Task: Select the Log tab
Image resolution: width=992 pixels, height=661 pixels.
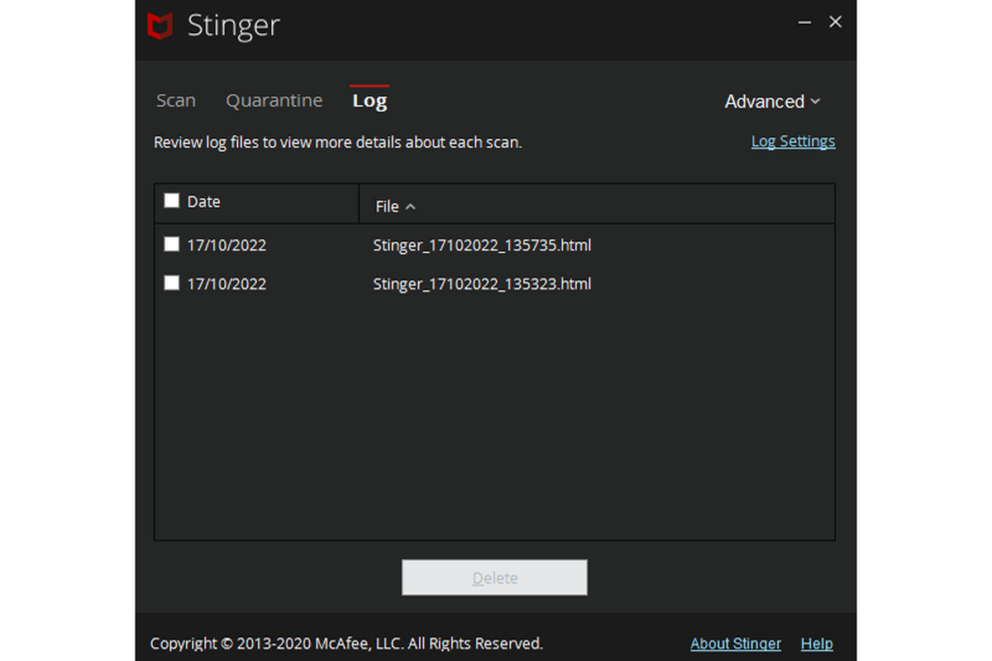Action: coord(370,101)
